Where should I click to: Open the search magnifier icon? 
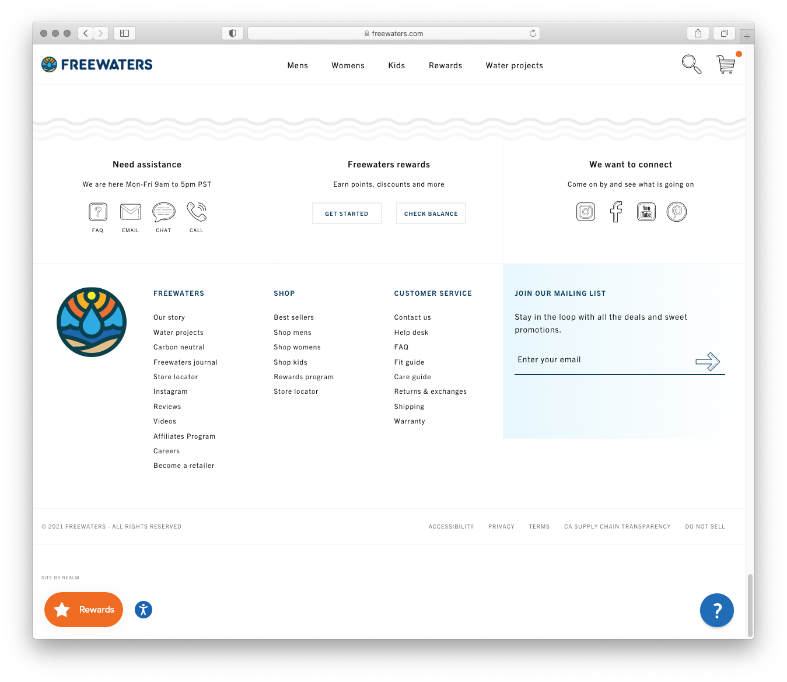[691, 64]
